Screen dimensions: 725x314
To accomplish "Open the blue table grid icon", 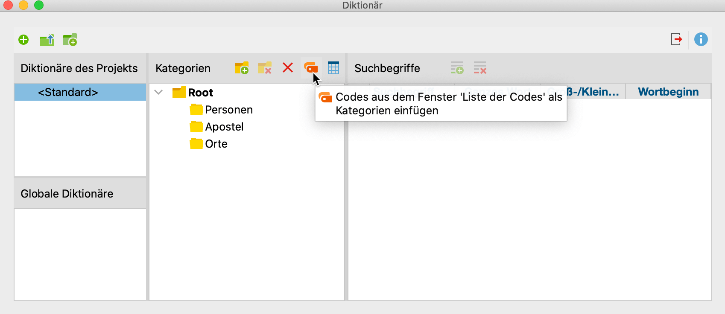I will [x=333, y=68].
